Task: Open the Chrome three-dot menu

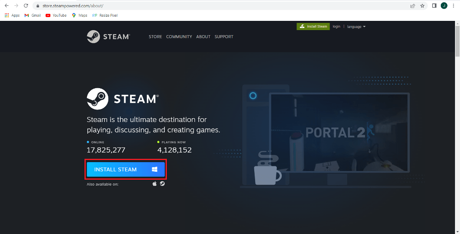Action: (454, 5)
